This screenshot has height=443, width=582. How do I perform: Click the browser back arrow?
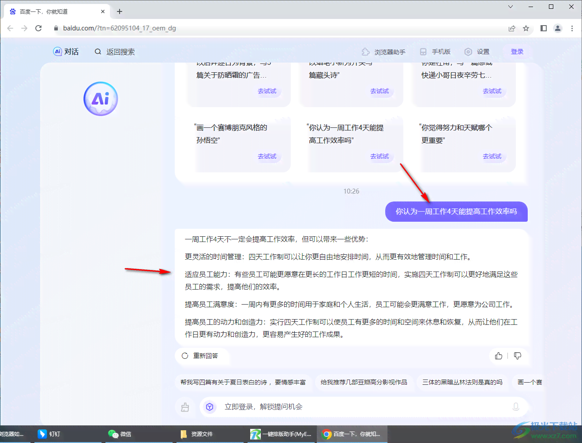coord(10,28)
